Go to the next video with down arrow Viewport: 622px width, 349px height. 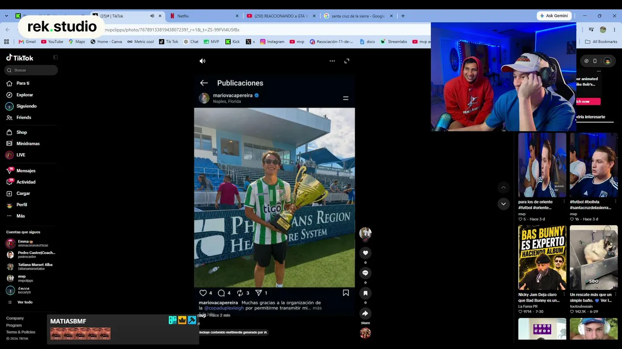(x=503, y=204)
